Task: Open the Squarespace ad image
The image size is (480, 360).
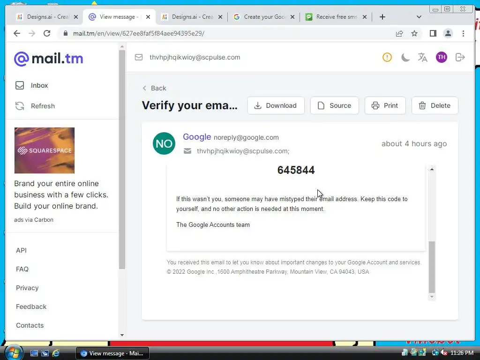Action: 45,150
